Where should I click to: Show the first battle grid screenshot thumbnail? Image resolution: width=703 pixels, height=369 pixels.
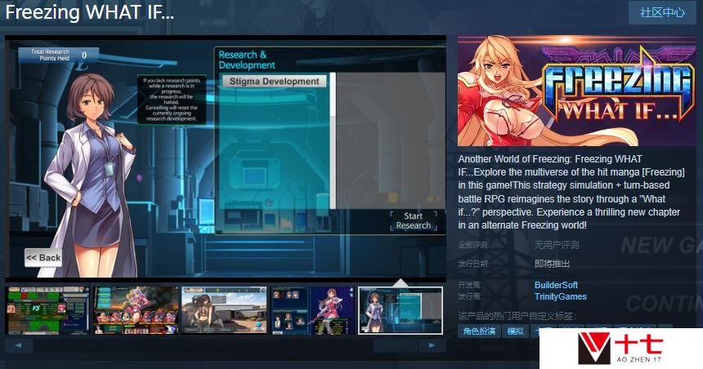(47, 311)
